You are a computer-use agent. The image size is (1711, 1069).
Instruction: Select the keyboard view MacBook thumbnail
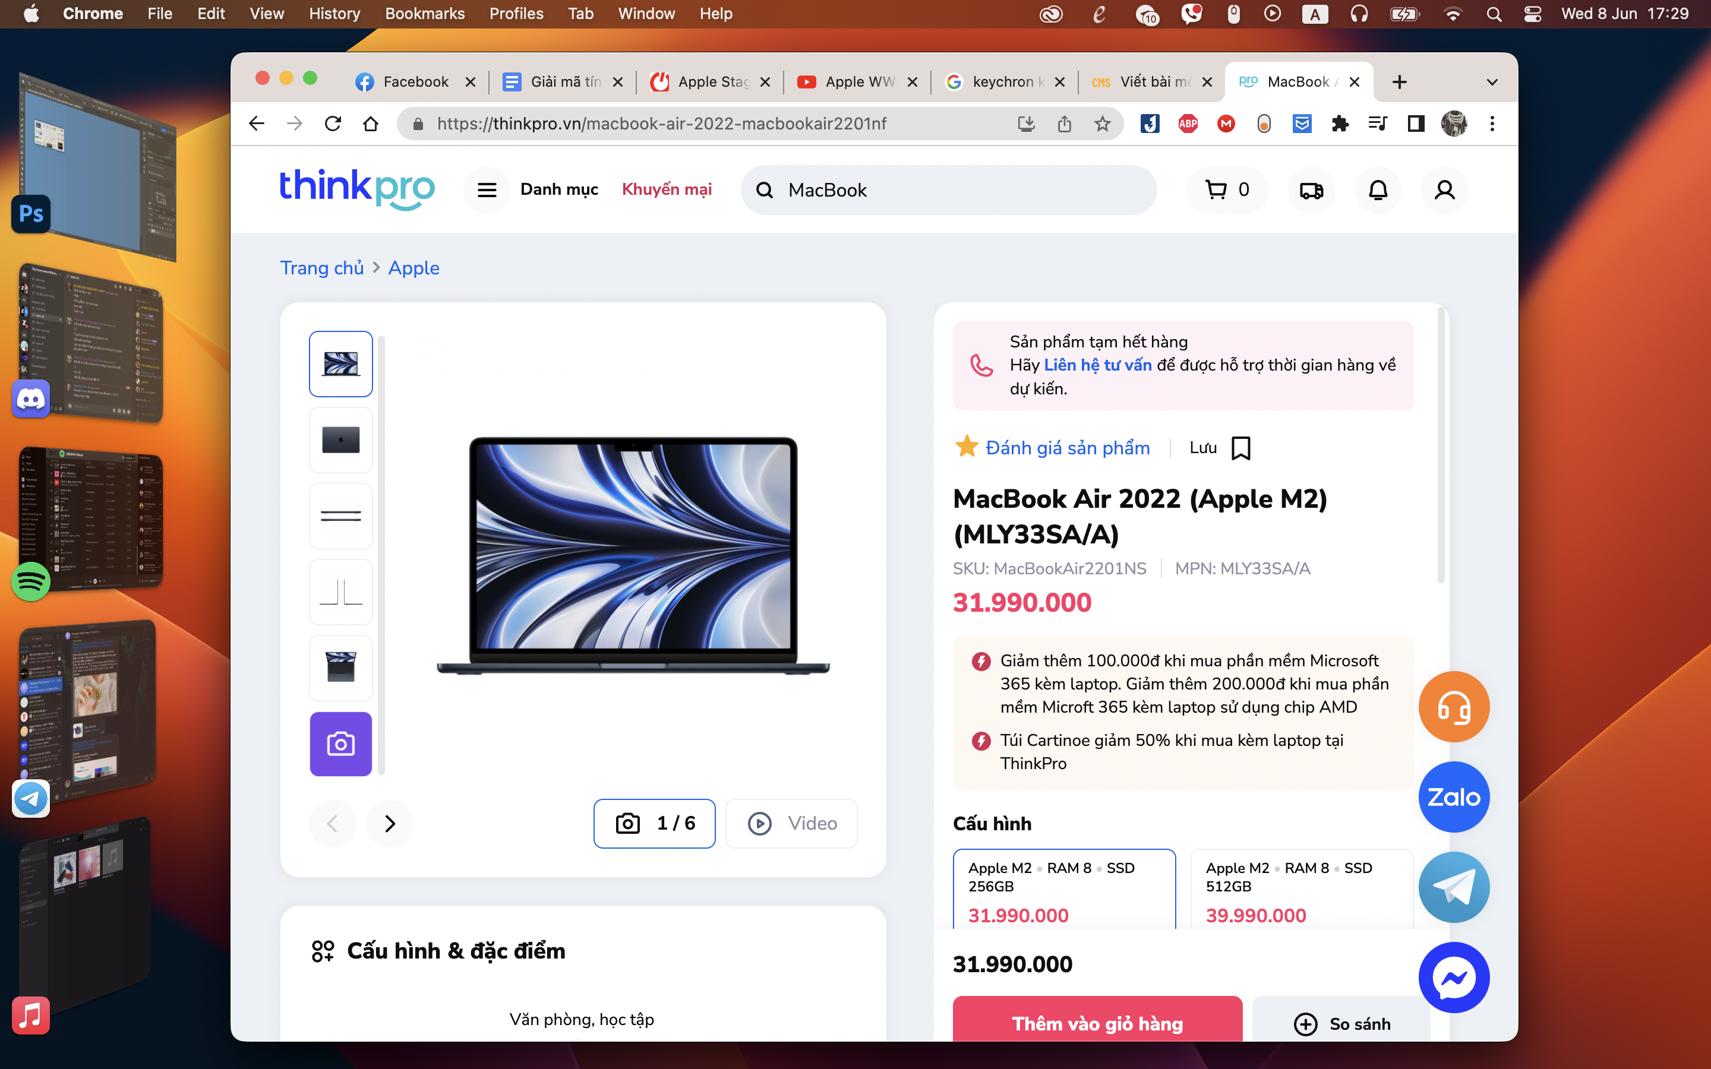click(341, 668)
